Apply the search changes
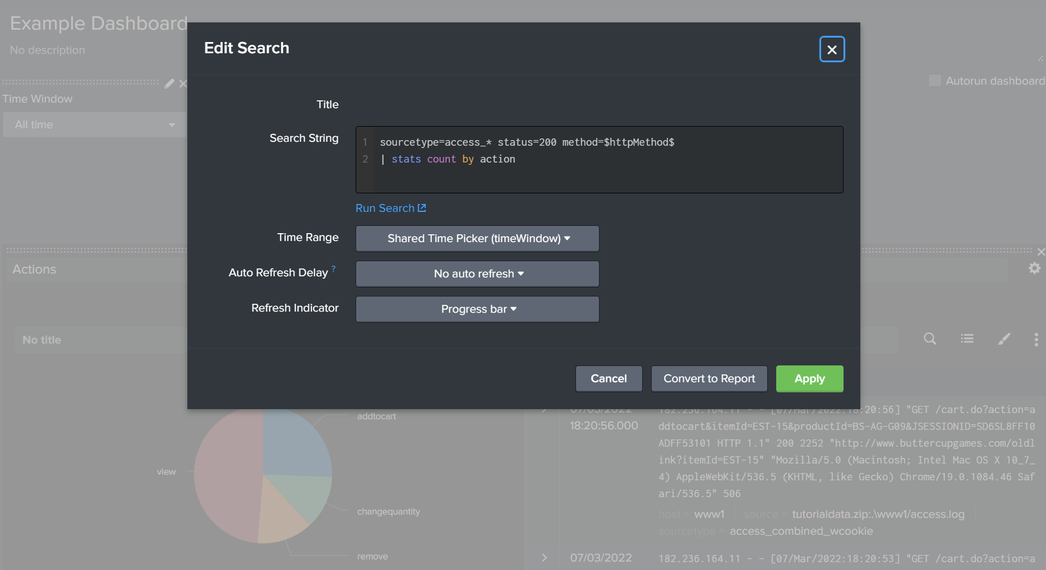1046x570 pixels. pos(809,378)
